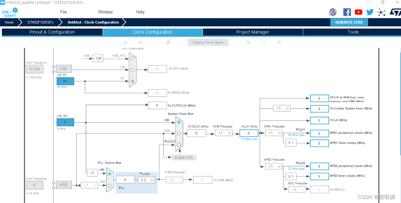Select HSI in System Clock Mux

179,122
